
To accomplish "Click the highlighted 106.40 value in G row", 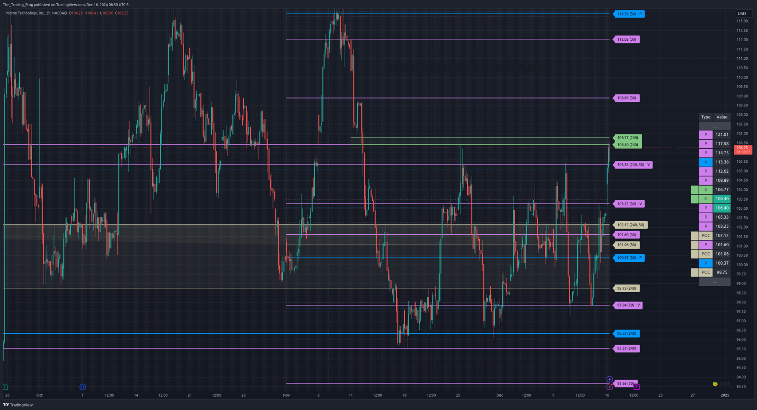I will [x=722, y=199].
